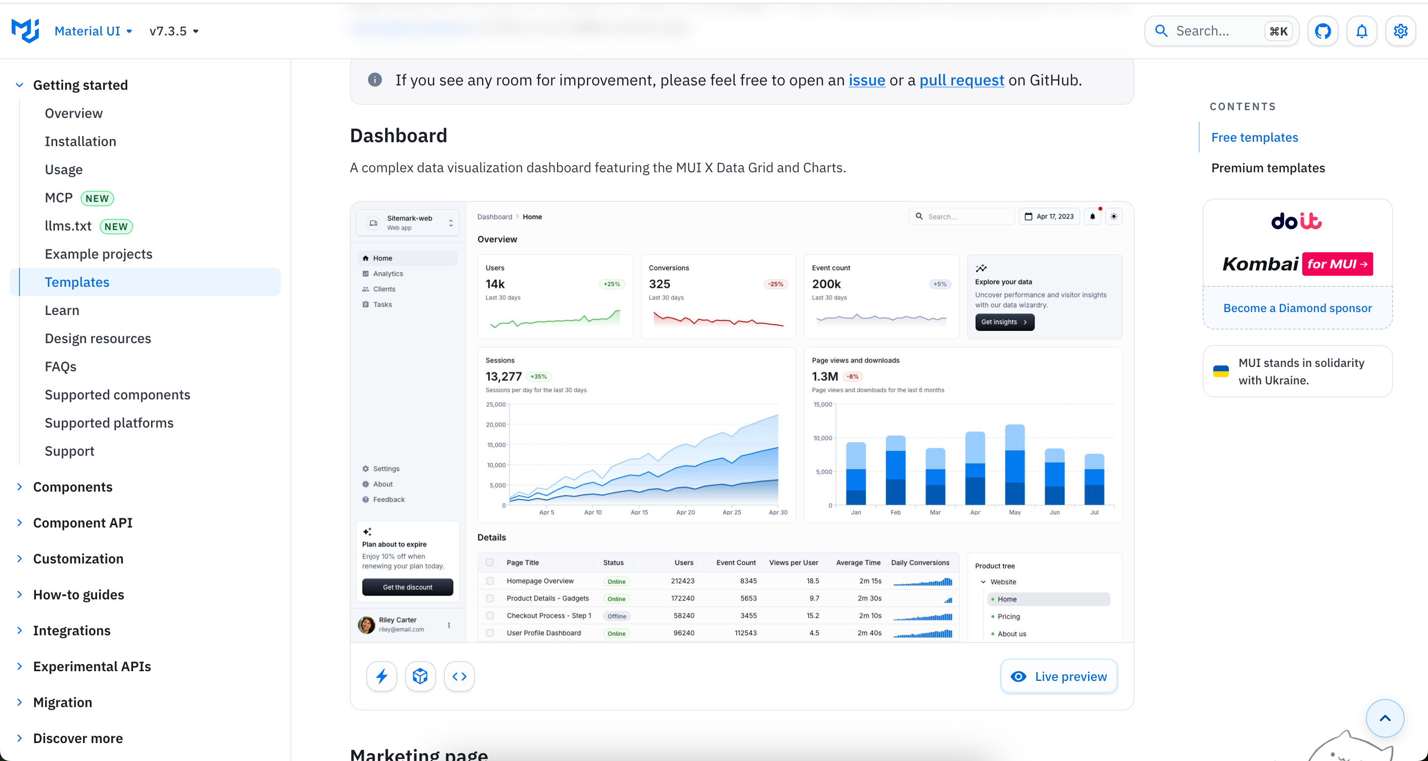The image size is (1428, 761).
Task: Open the GitHub repository icon
Action: 1323,31
